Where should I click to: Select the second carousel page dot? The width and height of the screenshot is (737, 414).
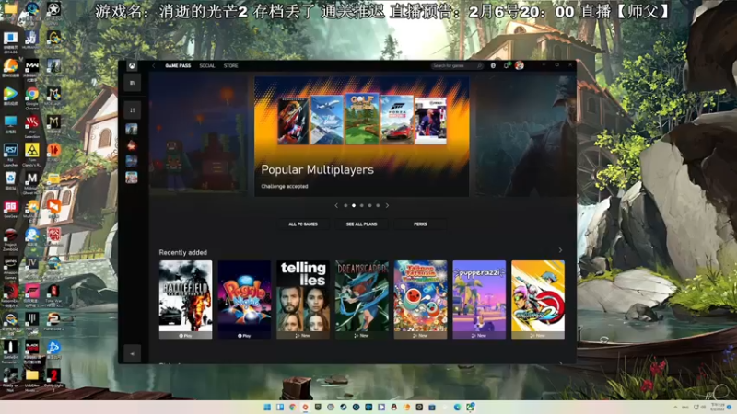click(x=354, y=205)
